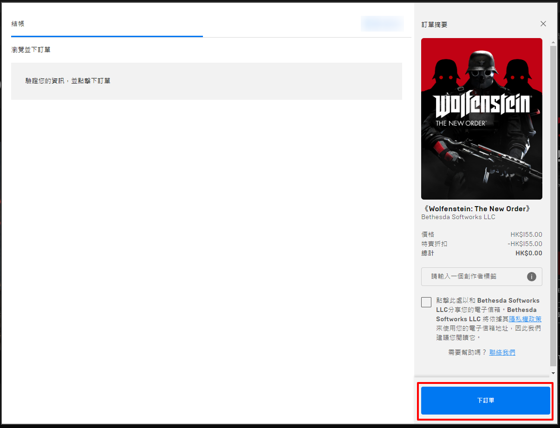Click the 價格 price label
This screenshot has height=428, width=560.
428,234
